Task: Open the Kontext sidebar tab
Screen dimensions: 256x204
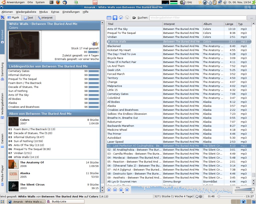Action: pyautogui.click(x=2, y=37)
